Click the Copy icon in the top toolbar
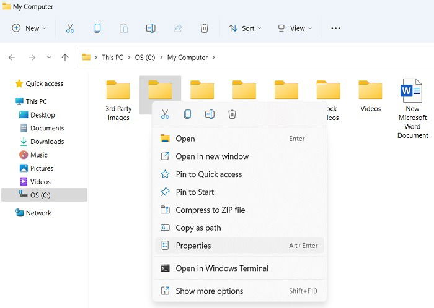This screenshot has height=308, width=434. click(x=97, y=28)
